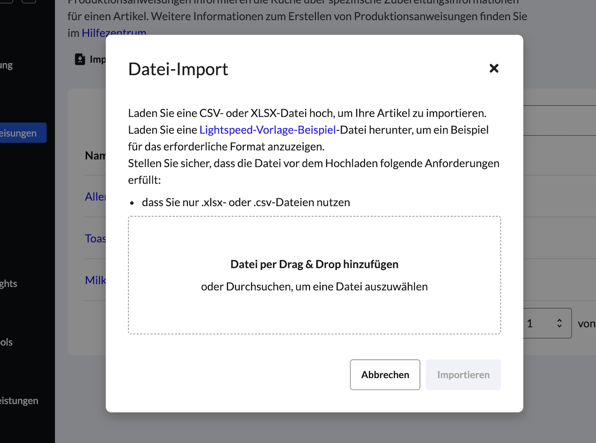
Task: Open the 'Aller...' row link in table
Action: pyautogui.click(x=95, y=197)
